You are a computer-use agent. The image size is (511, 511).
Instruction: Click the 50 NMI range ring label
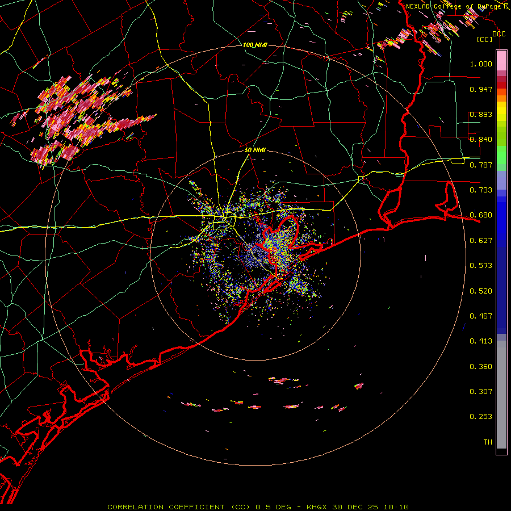coord(255,150)
